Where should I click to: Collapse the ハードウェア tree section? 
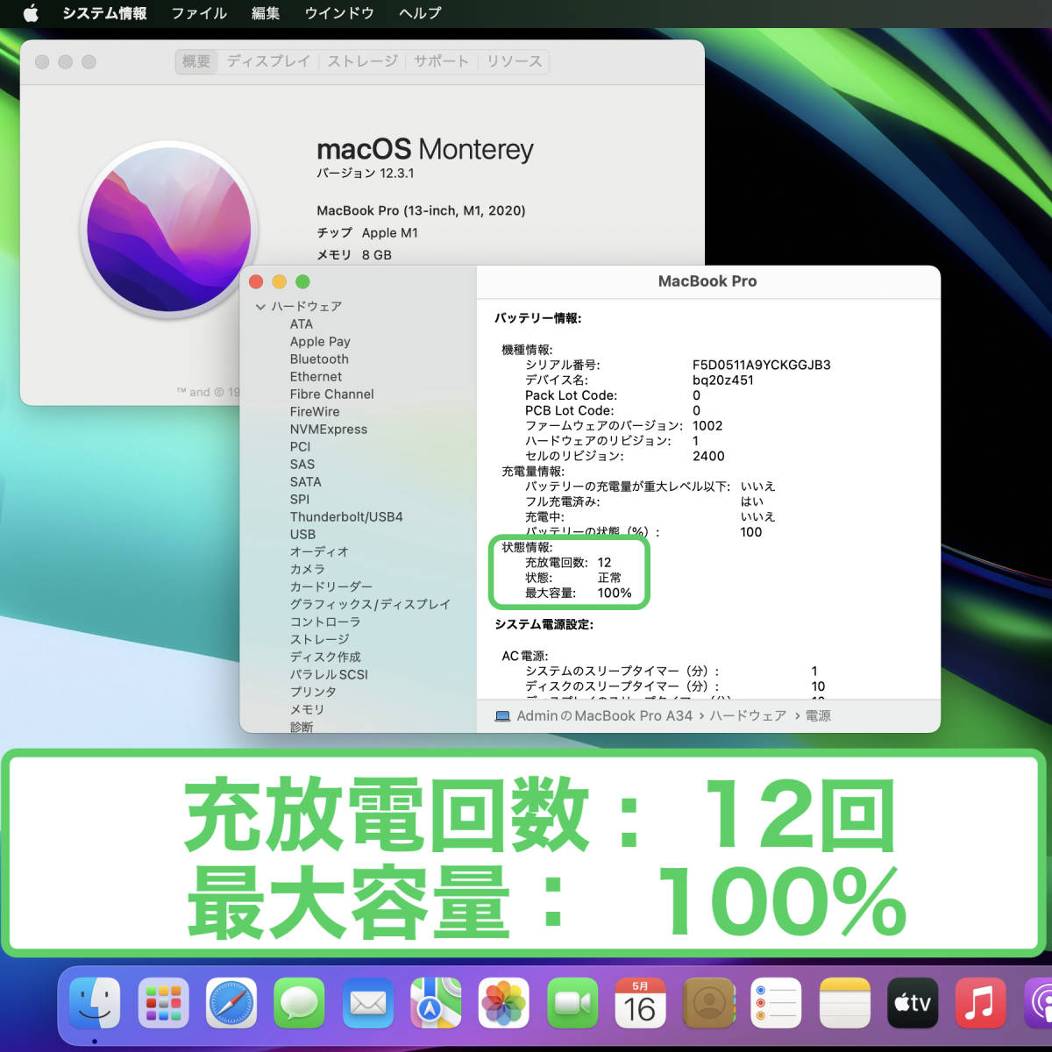tap(260, 307)
